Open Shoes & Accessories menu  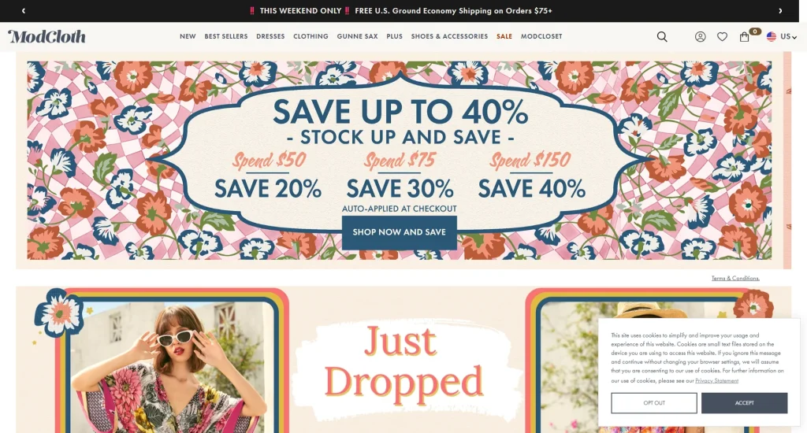[x=449, y=36]
